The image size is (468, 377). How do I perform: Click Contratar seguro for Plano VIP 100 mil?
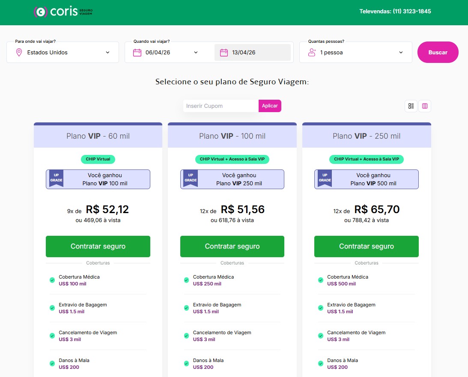pyautogui.click(x=232, y=246)
